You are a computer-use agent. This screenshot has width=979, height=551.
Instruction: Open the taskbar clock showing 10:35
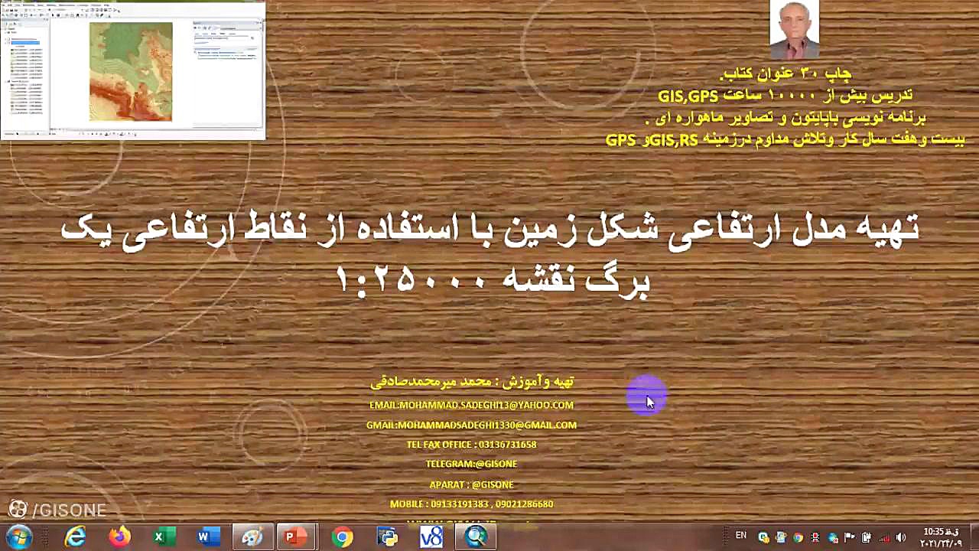click(x=940, y=537)
